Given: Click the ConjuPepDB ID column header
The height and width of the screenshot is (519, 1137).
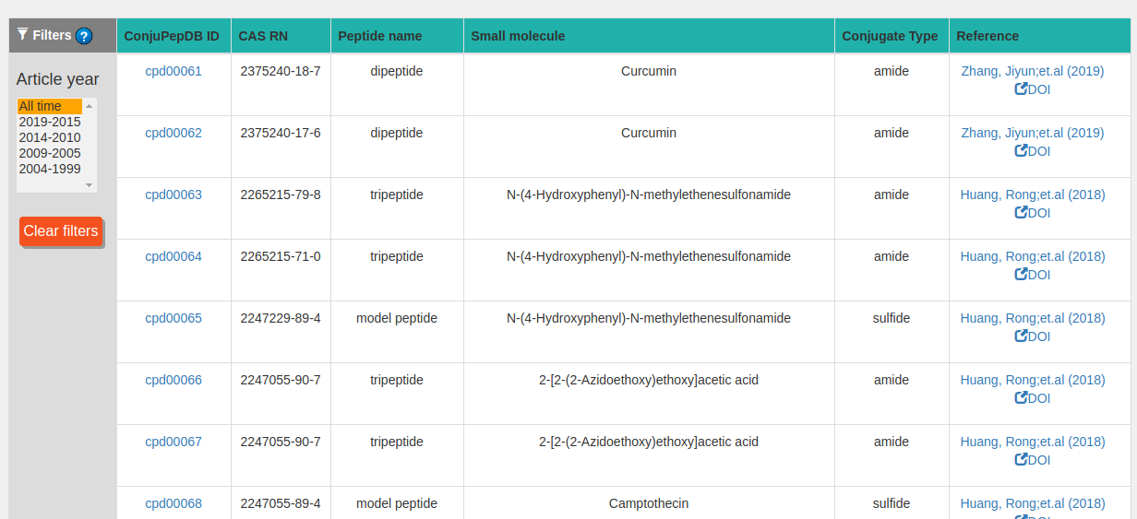Looking at the screenshot, I should [172, 36].
